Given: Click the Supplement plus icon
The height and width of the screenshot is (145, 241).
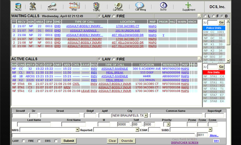Looking at the screenshot, I should point(189,7).
